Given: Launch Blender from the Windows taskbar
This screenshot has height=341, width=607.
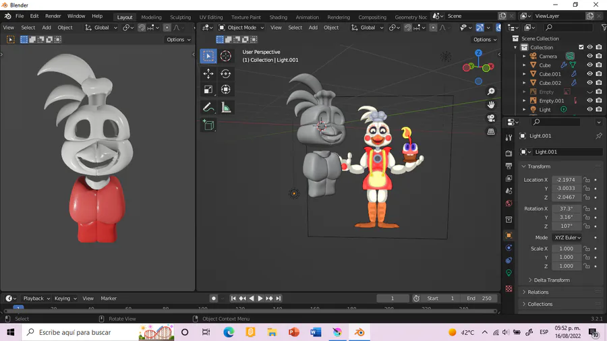Looking at the screenshot, I should point(359,332).
